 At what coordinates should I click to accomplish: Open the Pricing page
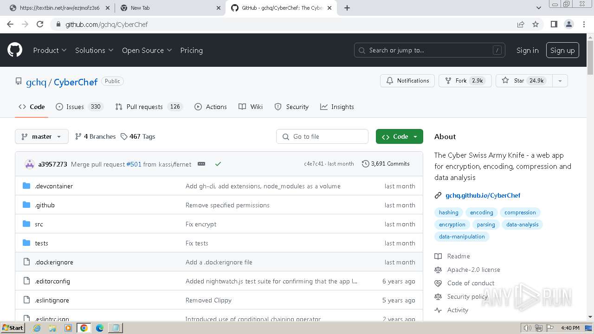(x=191, y=50)
